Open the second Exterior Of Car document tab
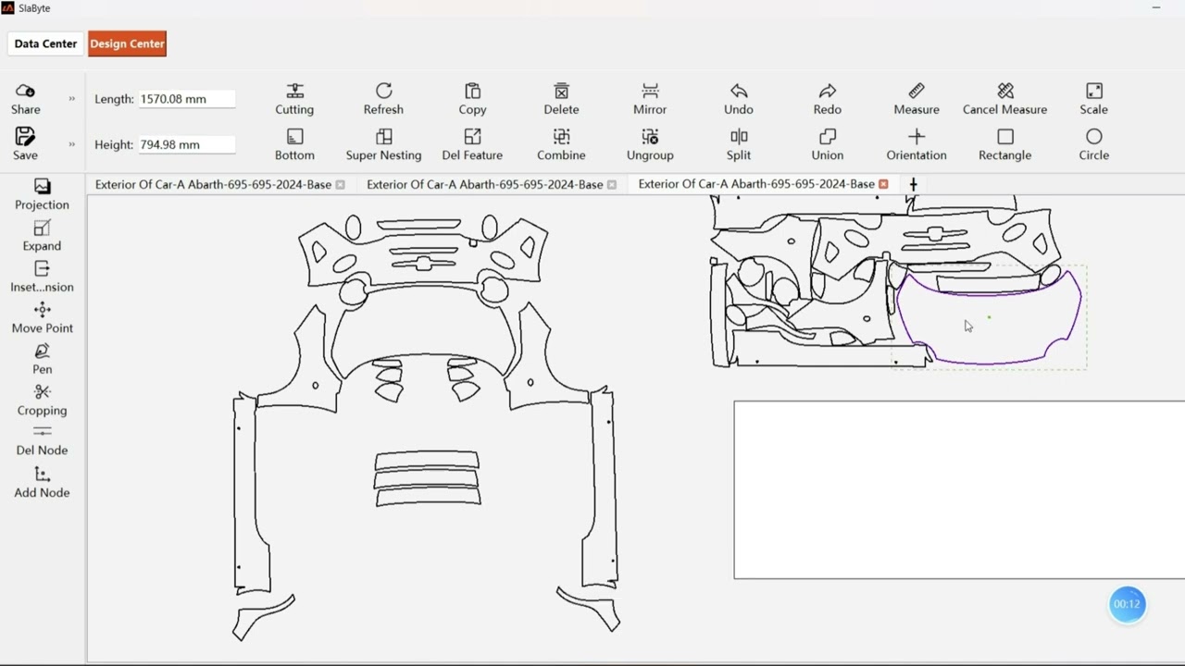The image size is (1185, 666). [x=484, y=184]
